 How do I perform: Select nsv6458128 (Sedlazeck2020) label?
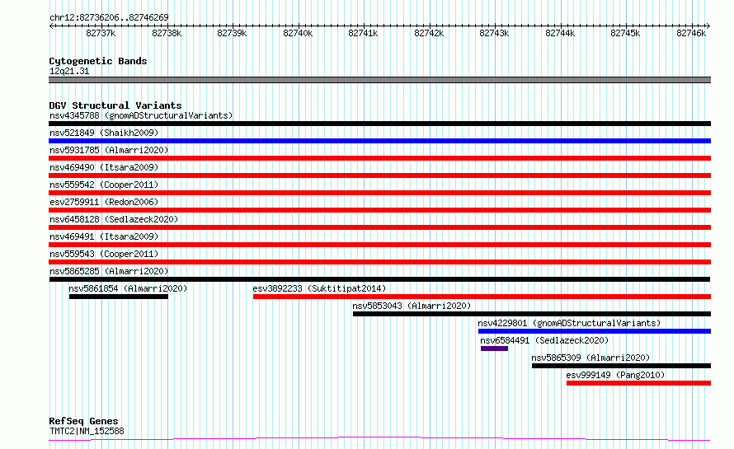114,219
